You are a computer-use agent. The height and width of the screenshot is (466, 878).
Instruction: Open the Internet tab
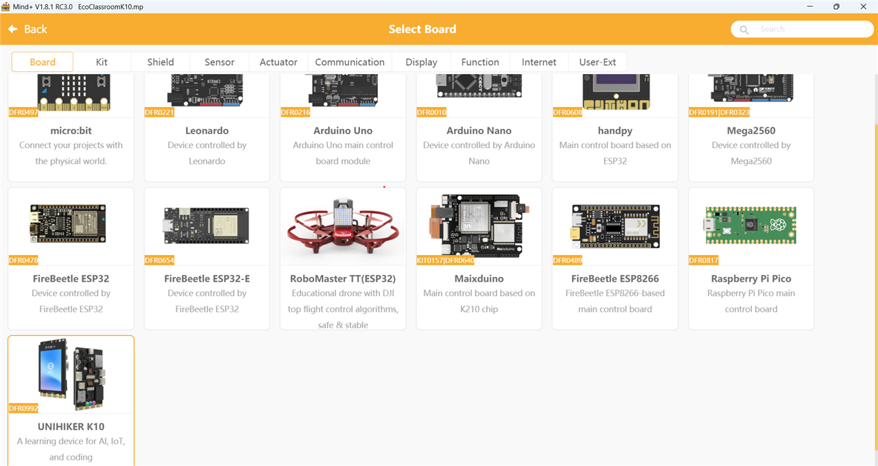539,62
